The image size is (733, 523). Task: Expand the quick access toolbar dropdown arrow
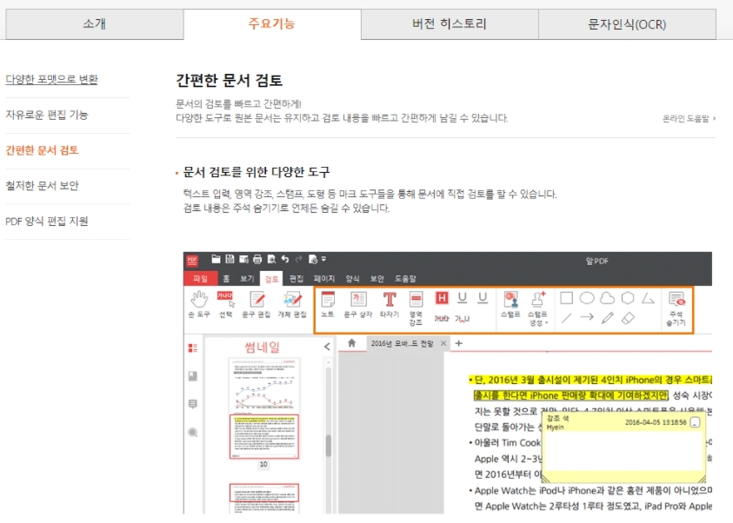point(323,259)
